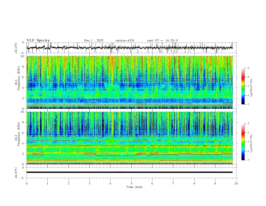Click the "start UT = 14:20:0" header text

click(162, 40)
